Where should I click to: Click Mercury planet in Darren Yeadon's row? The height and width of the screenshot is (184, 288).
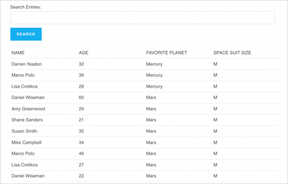coord(154,64)
